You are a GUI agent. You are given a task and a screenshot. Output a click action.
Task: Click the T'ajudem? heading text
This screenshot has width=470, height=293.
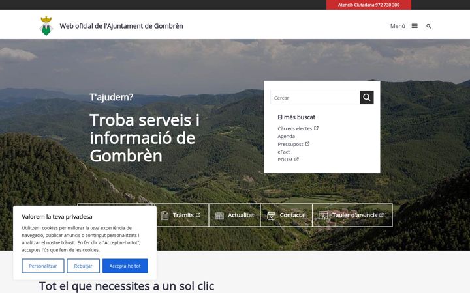point(111,97)
